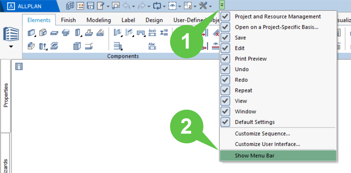Click the building role icon at left
The height and width of the screenshot is (173, 351).
coord(11,34)
